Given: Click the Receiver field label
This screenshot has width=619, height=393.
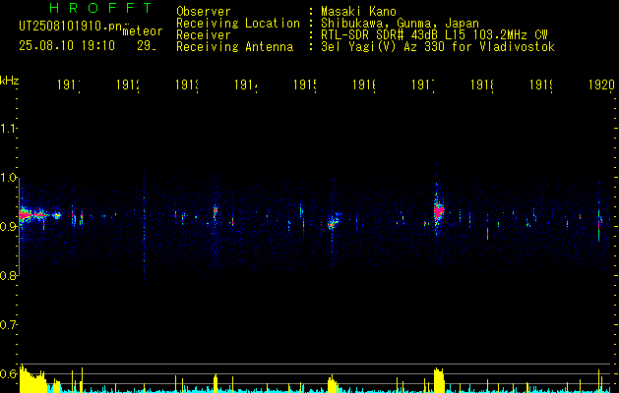Looking at the screenshot, I should [x=204, y=35].
